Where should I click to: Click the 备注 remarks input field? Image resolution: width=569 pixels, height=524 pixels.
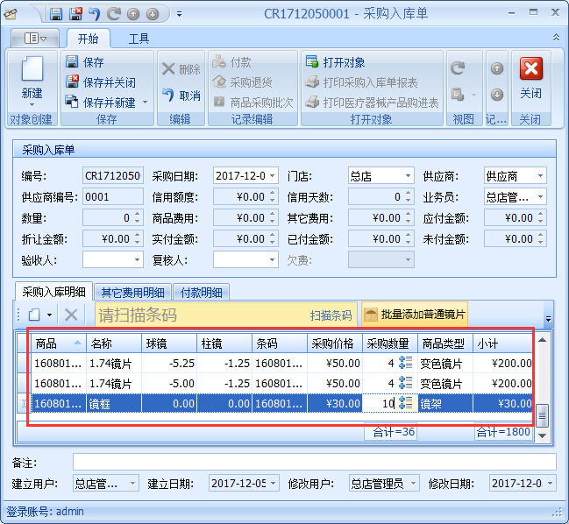point(314,463)
